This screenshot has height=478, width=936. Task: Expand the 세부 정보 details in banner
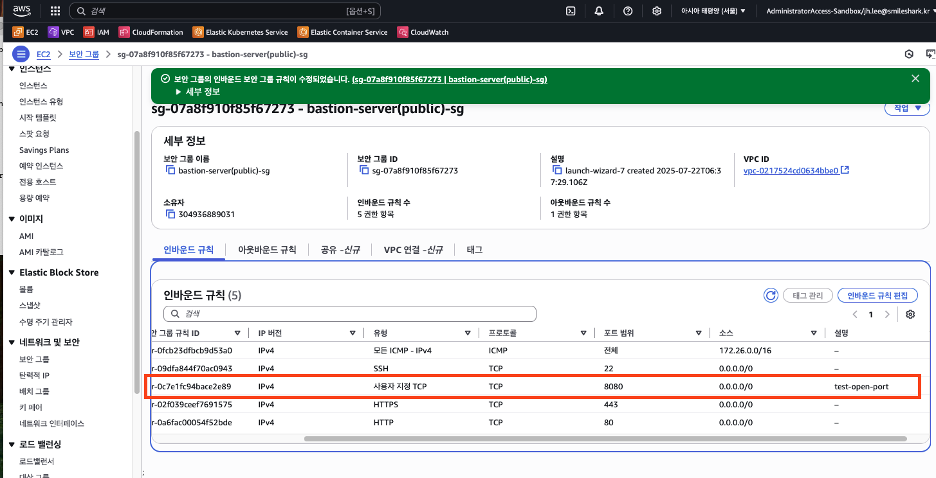click(198, 92)
